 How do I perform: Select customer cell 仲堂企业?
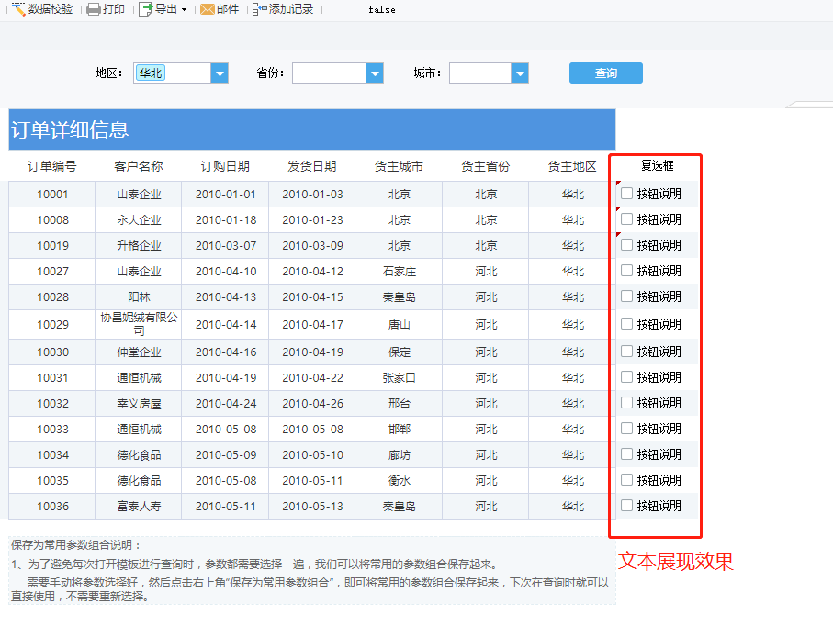point(139,352)
